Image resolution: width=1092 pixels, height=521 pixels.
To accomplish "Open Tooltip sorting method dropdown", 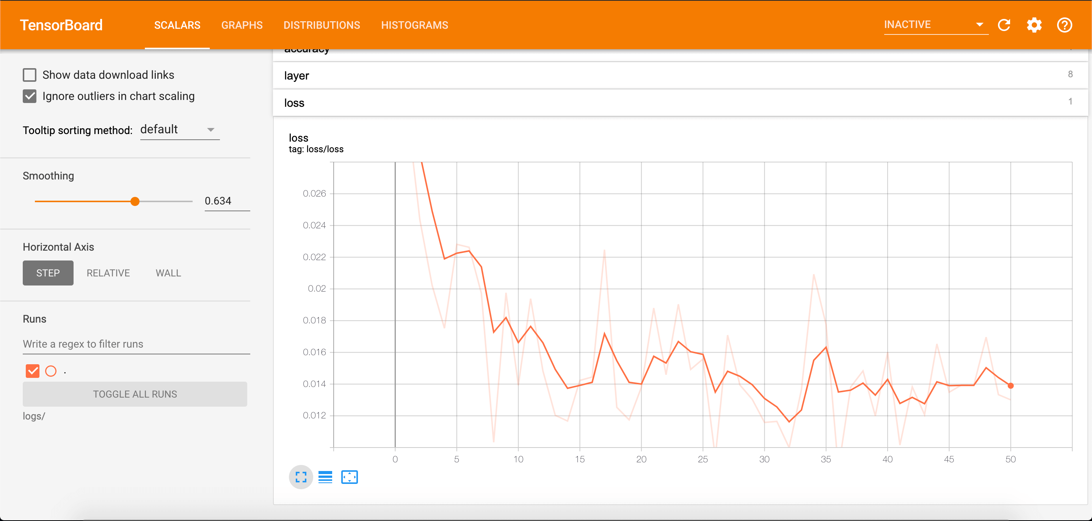I will pos(180,129).
